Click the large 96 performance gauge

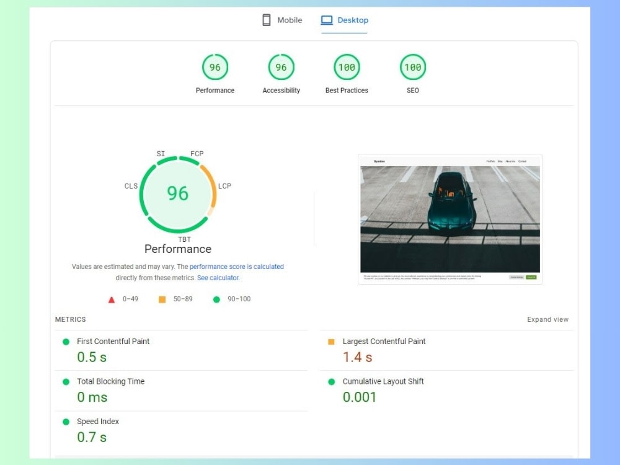click(178, 193)
